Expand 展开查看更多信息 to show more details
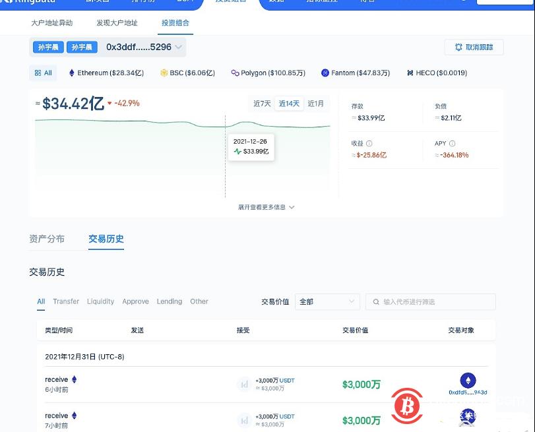Image resolution: width=535 pixels, height=432 pixels. [265, 206]
